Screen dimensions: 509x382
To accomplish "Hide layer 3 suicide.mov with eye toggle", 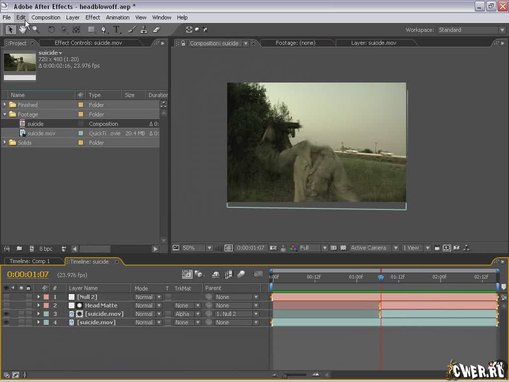I will click(x=6, y=314).
